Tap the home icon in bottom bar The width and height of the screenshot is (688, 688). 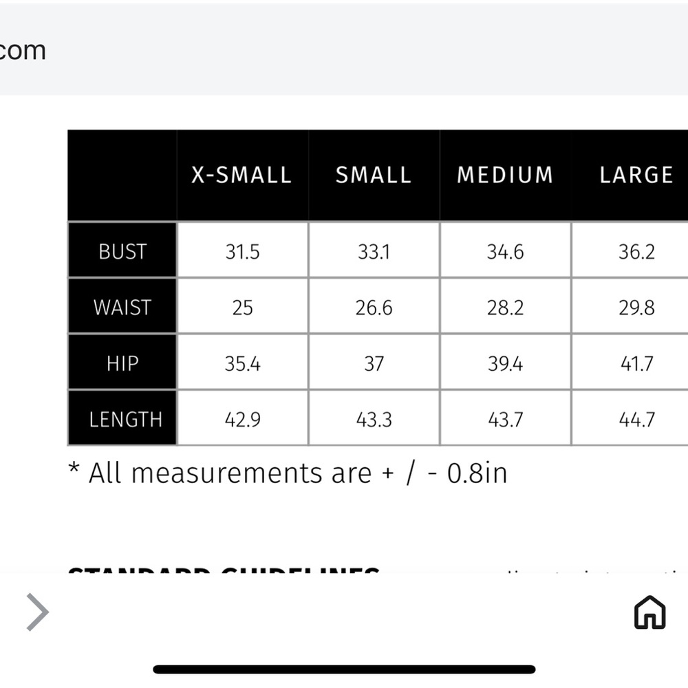point(649,612)
